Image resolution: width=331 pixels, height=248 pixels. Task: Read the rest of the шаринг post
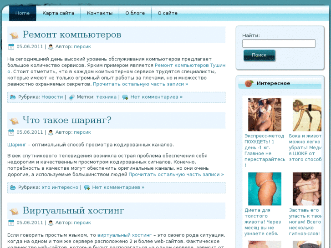point(176,175)
